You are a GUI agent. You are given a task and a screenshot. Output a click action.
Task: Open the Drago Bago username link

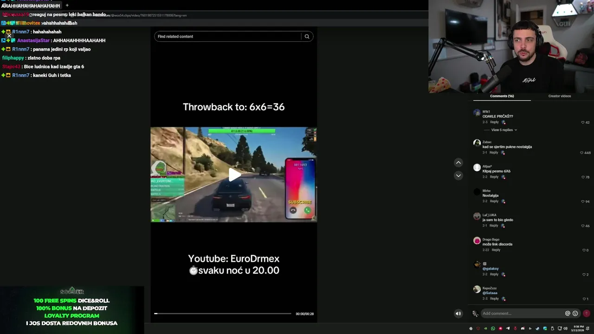click(x=491, y=239)
